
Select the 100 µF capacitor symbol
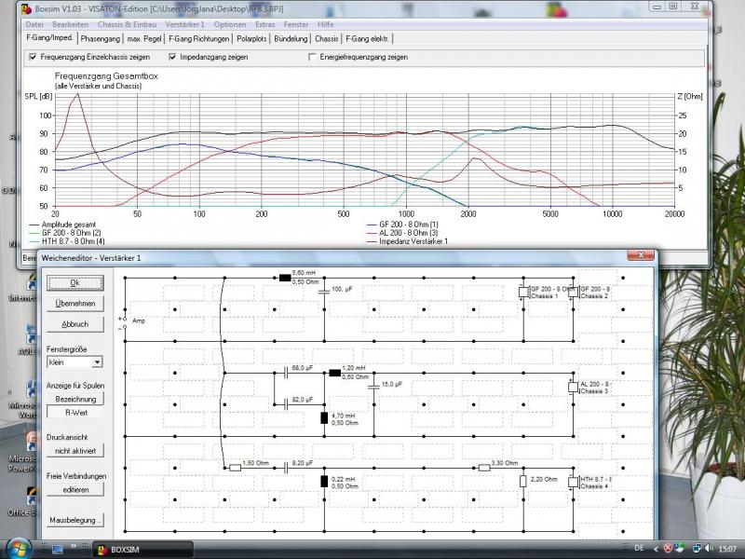323,290
